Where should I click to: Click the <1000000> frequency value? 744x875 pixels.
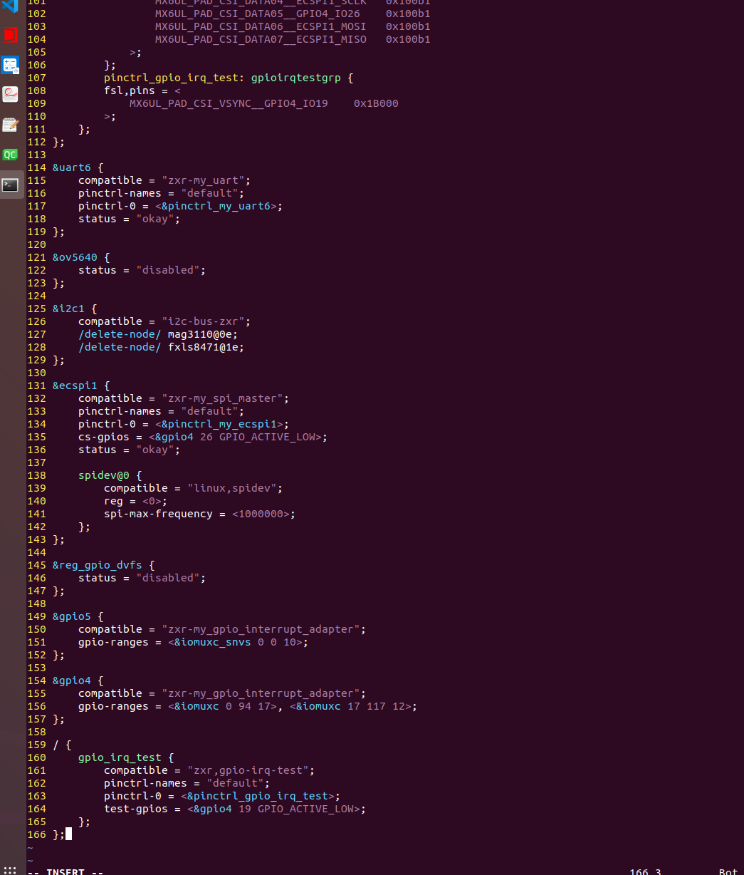261,514
